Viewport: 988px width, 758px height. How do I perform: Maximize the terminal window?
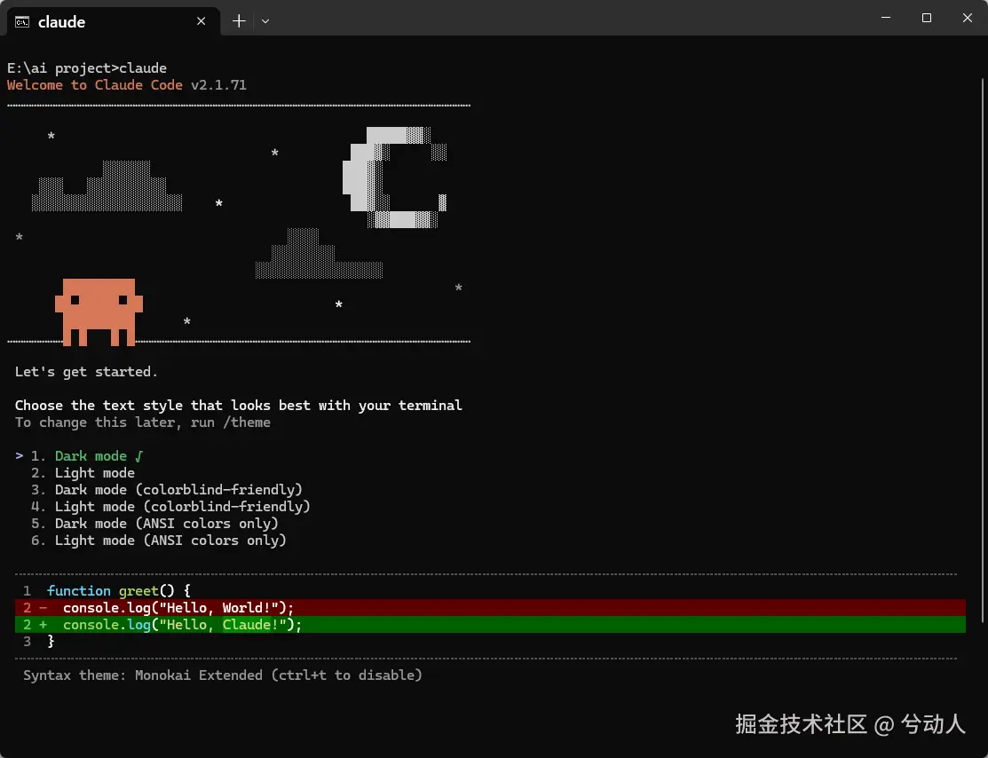(x=926, y=18)
